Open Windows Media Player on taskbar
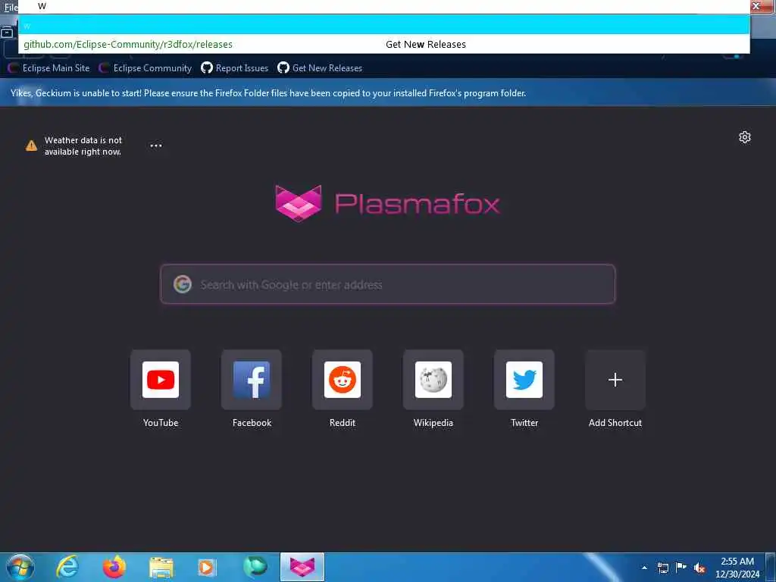 pos(207,567)
